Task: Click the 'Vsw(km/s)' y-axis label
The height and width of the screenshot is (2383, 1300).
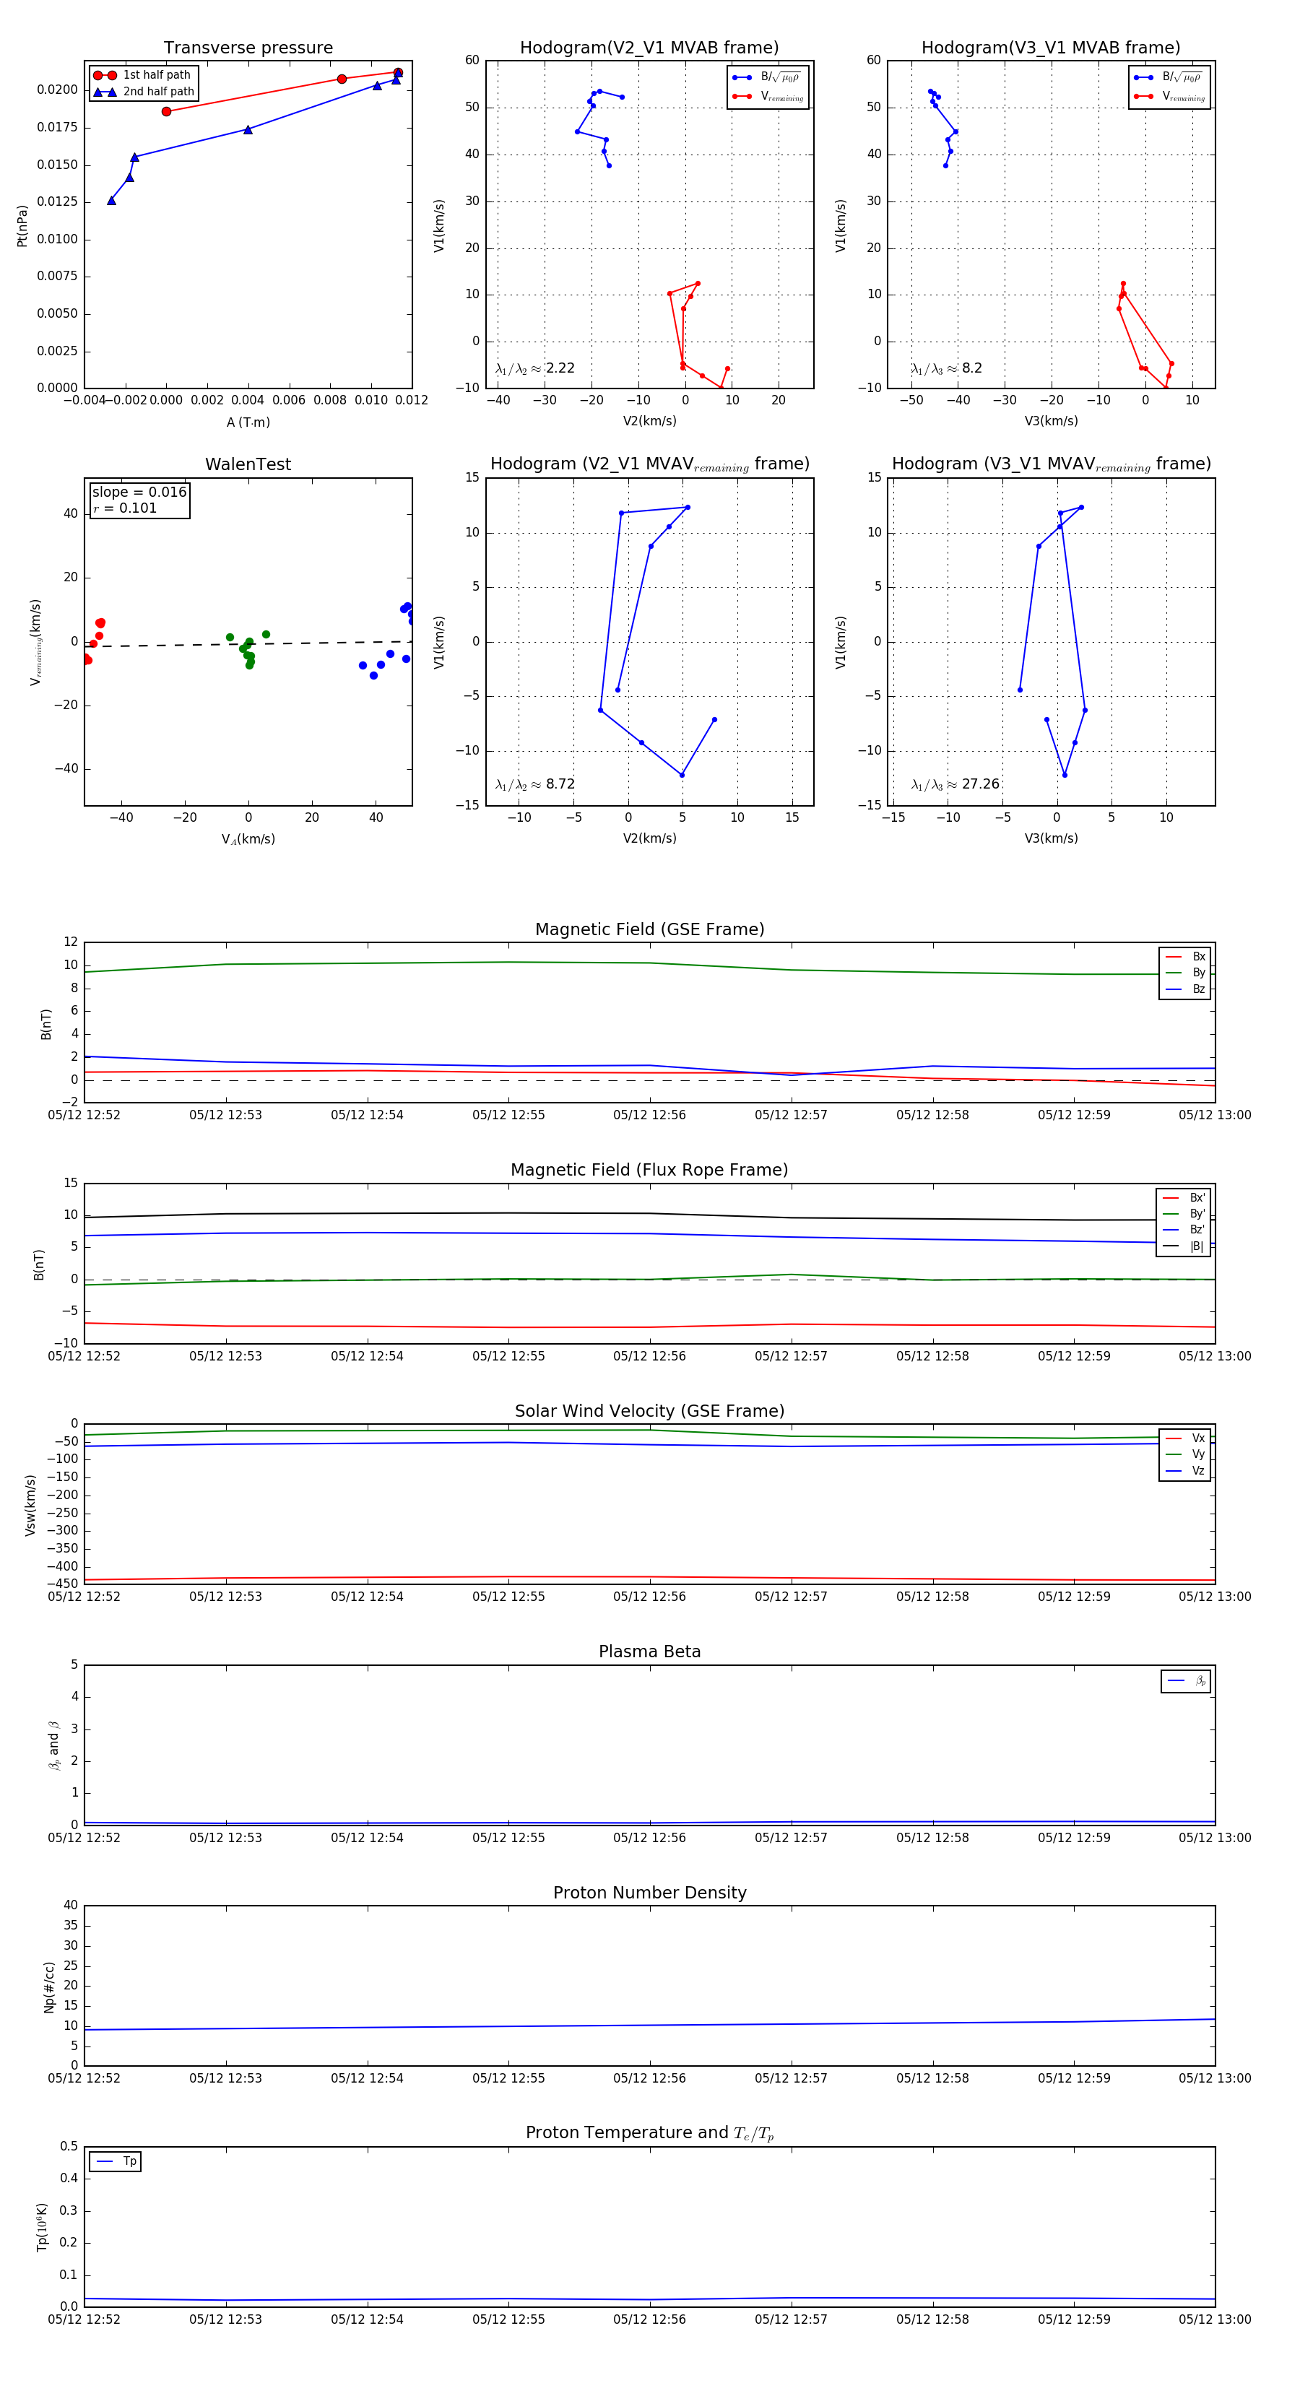Action: click(x=30, y=1505)
